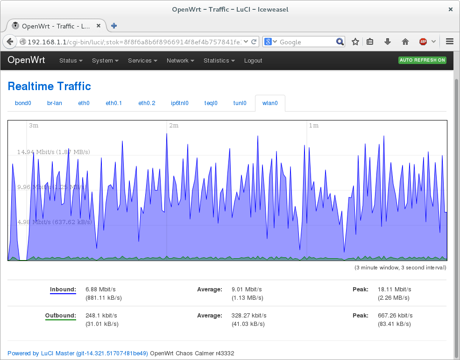
Task: Click the search magnifier icon
Action: 340,42
